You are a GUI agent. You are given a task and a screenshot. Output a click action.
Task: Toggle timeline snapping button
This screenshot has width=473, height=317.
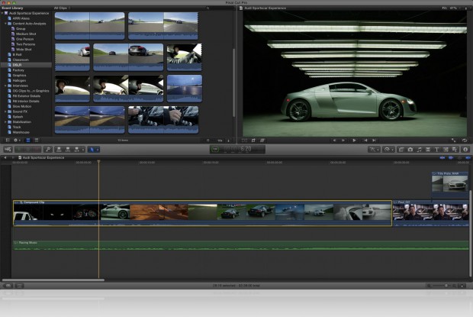(468, 157)
